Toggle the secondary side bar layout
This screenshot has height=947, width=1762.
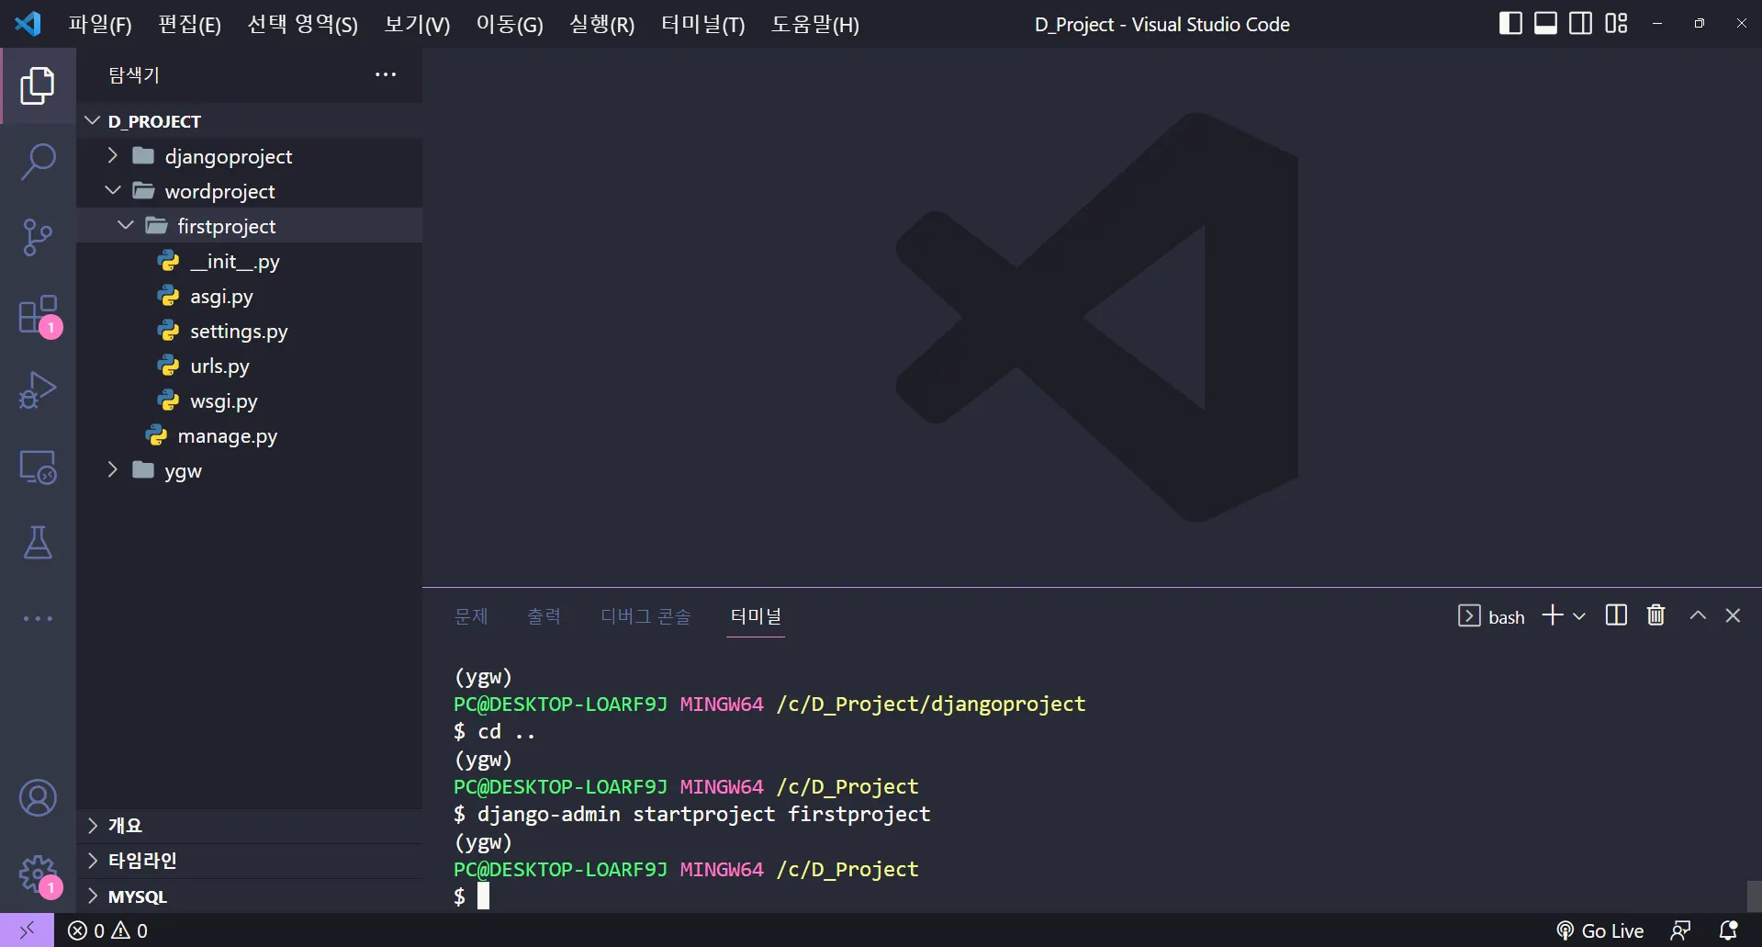tap(1580, 23)
